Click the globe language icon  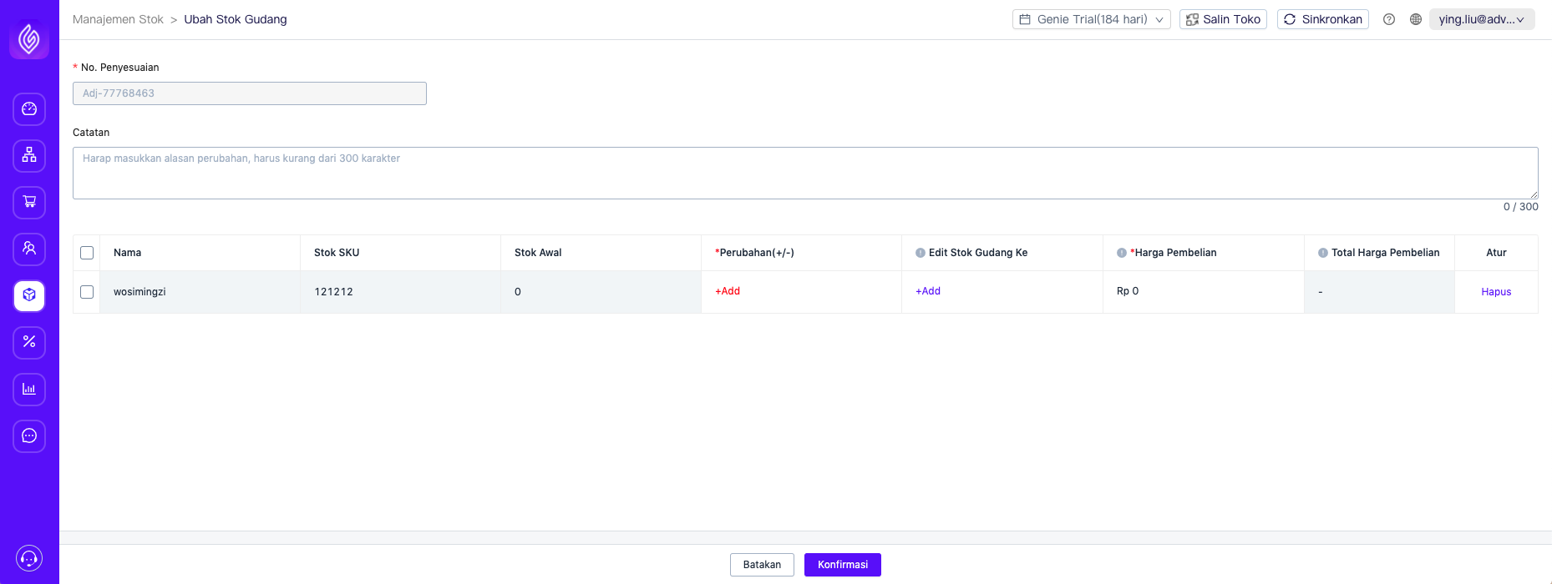[1416, 19]
